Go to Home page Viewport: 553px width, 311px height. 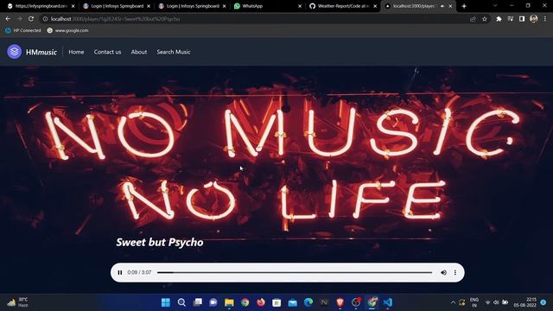click(x=76, y=52)
